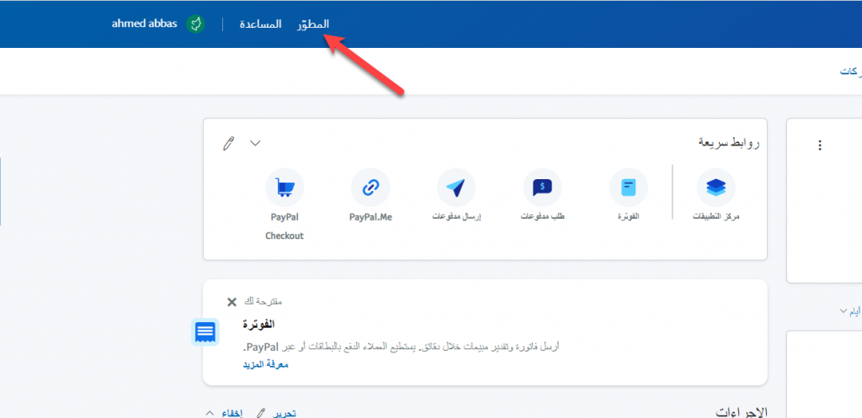
Task: Click the green profile avatar icon
Action: point(195,24)
